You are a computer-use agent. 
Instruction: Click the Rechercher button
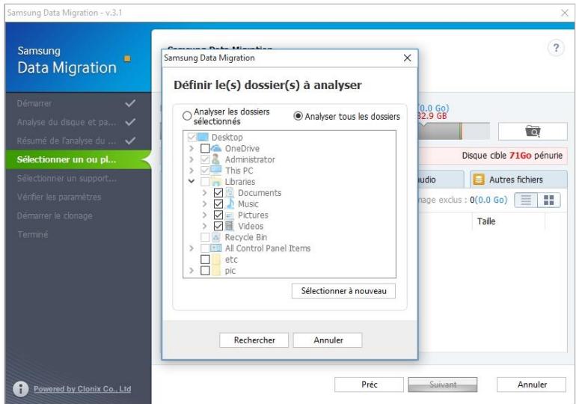click(254, 340)
